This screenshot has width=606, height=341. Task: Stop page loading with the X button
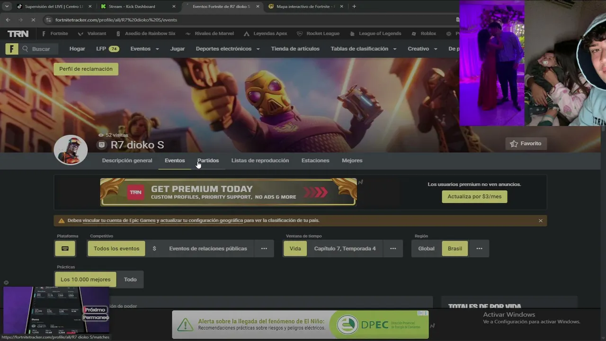coord(33,20)
